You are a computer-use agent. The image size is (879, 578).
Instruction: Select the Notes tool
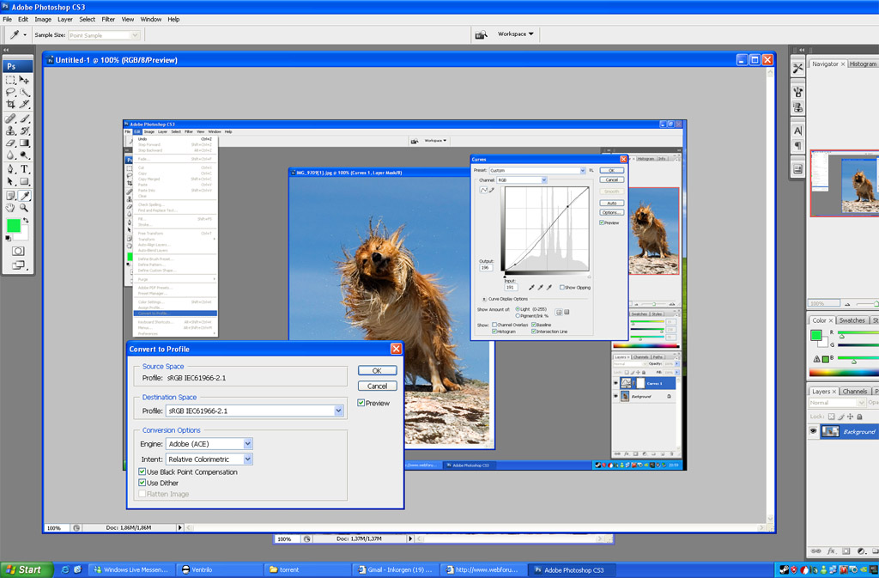[x=10, y=195]
